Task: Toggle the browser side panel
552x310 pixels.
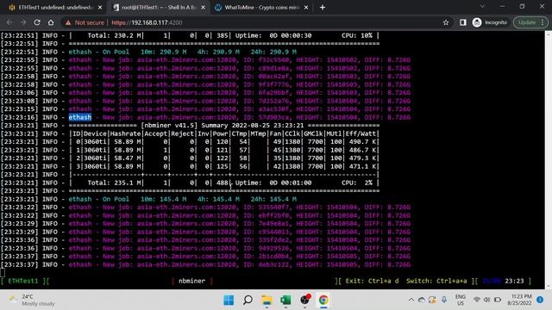Action: tap(463, 22)
